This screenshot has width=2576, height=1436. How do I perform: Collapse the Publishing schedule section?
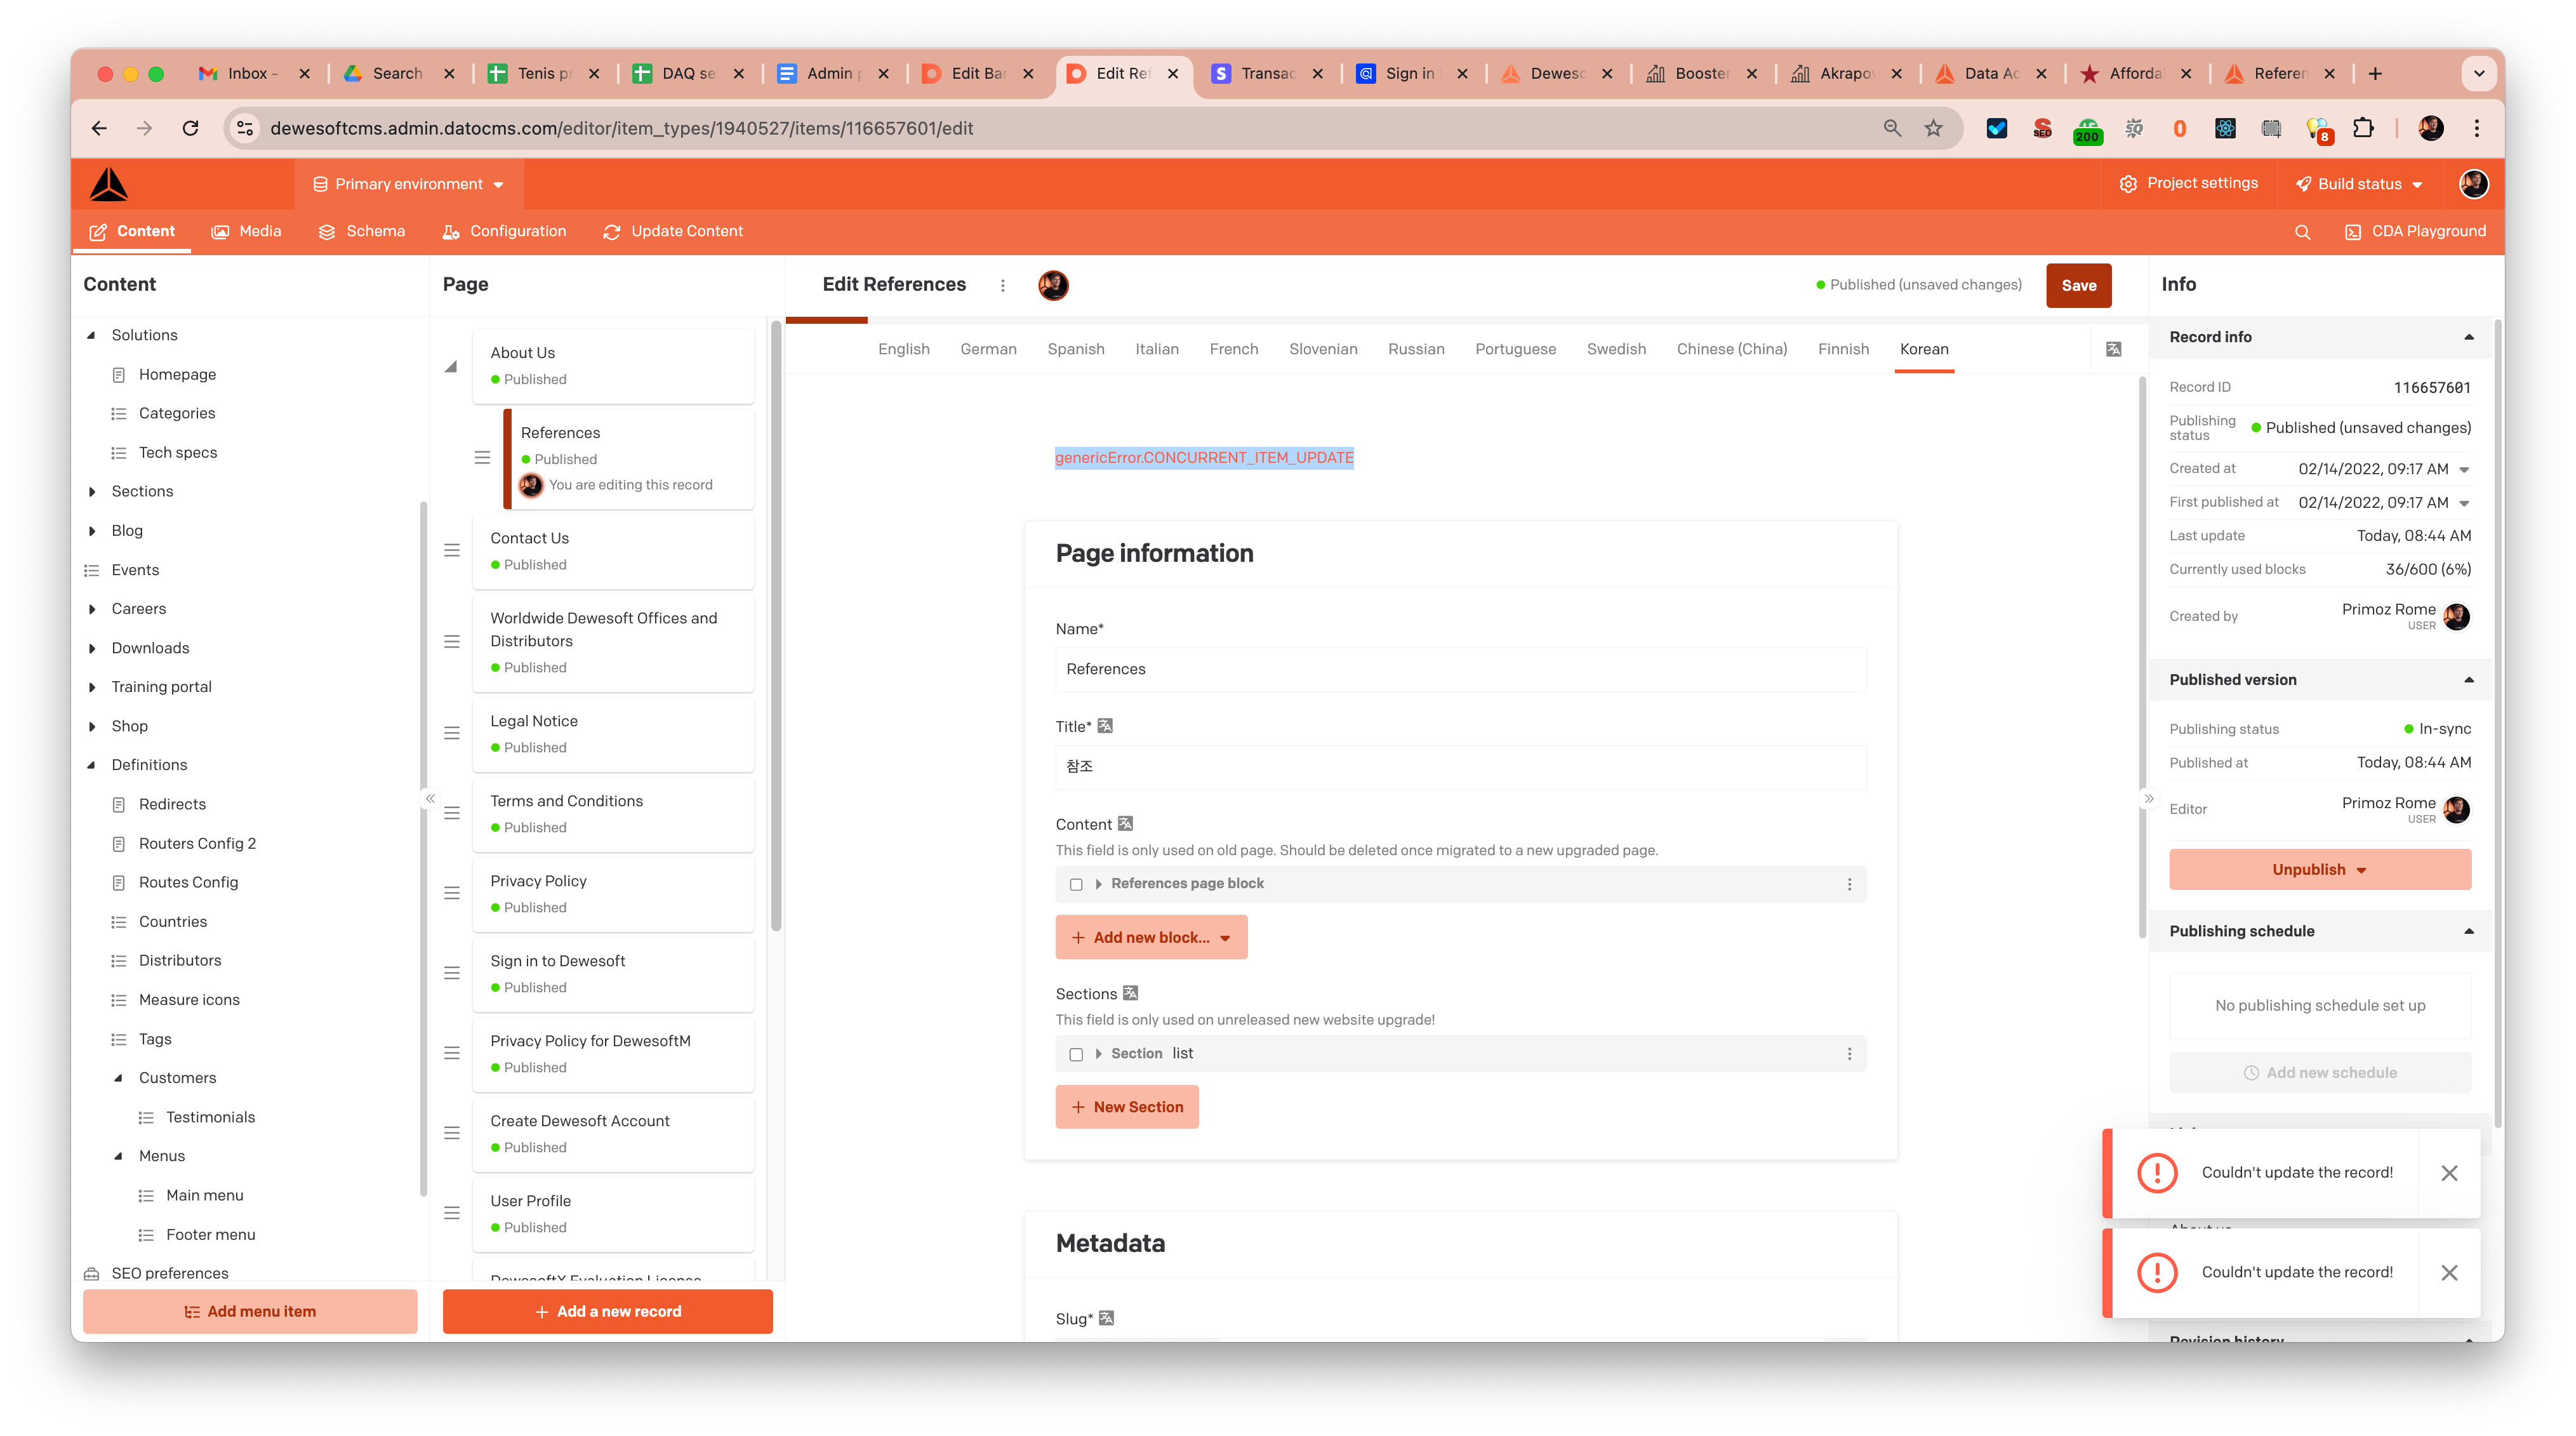coord(2469,931)
